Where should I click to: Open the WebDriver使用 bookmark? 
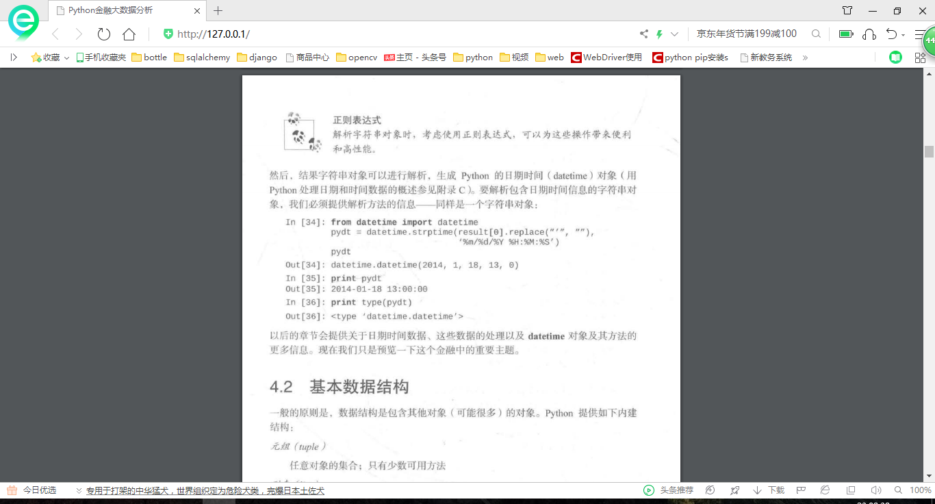(x=606, y=58)
